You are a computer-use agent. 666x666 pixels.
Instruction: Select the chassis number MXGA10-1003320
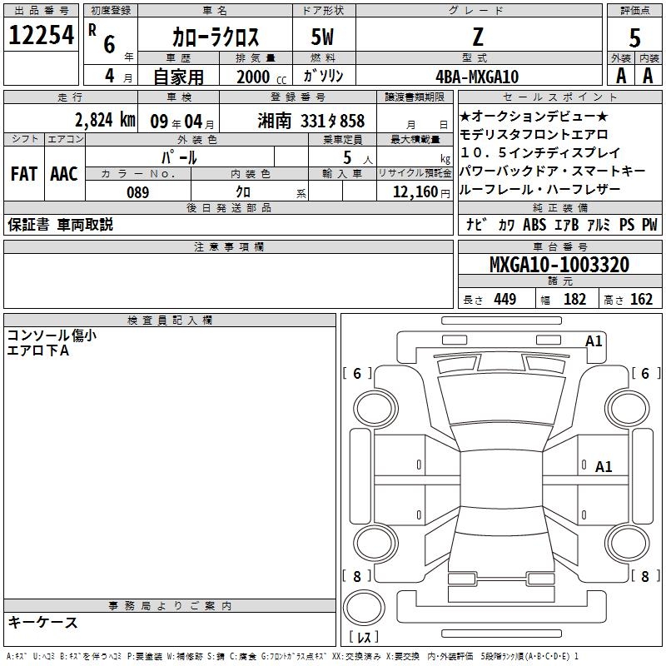559,265
